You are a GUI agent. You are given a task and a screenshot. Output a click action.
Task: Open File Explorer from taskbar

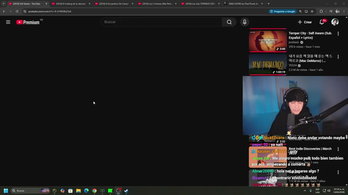coord(78,191)
